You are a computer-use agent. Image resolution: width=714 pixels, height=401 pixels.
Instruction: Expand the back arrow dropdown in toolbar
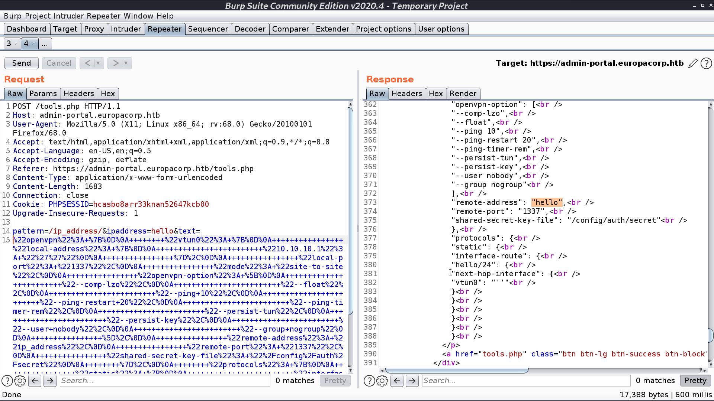97,63
